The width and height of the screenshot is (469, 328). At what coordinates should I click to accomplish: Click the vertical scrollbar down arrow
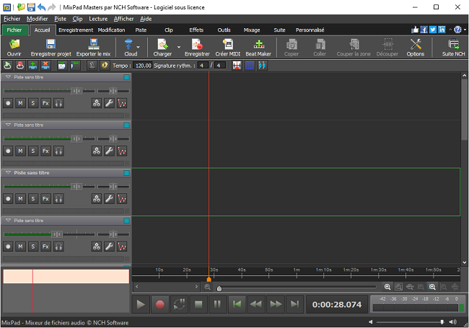464,262
